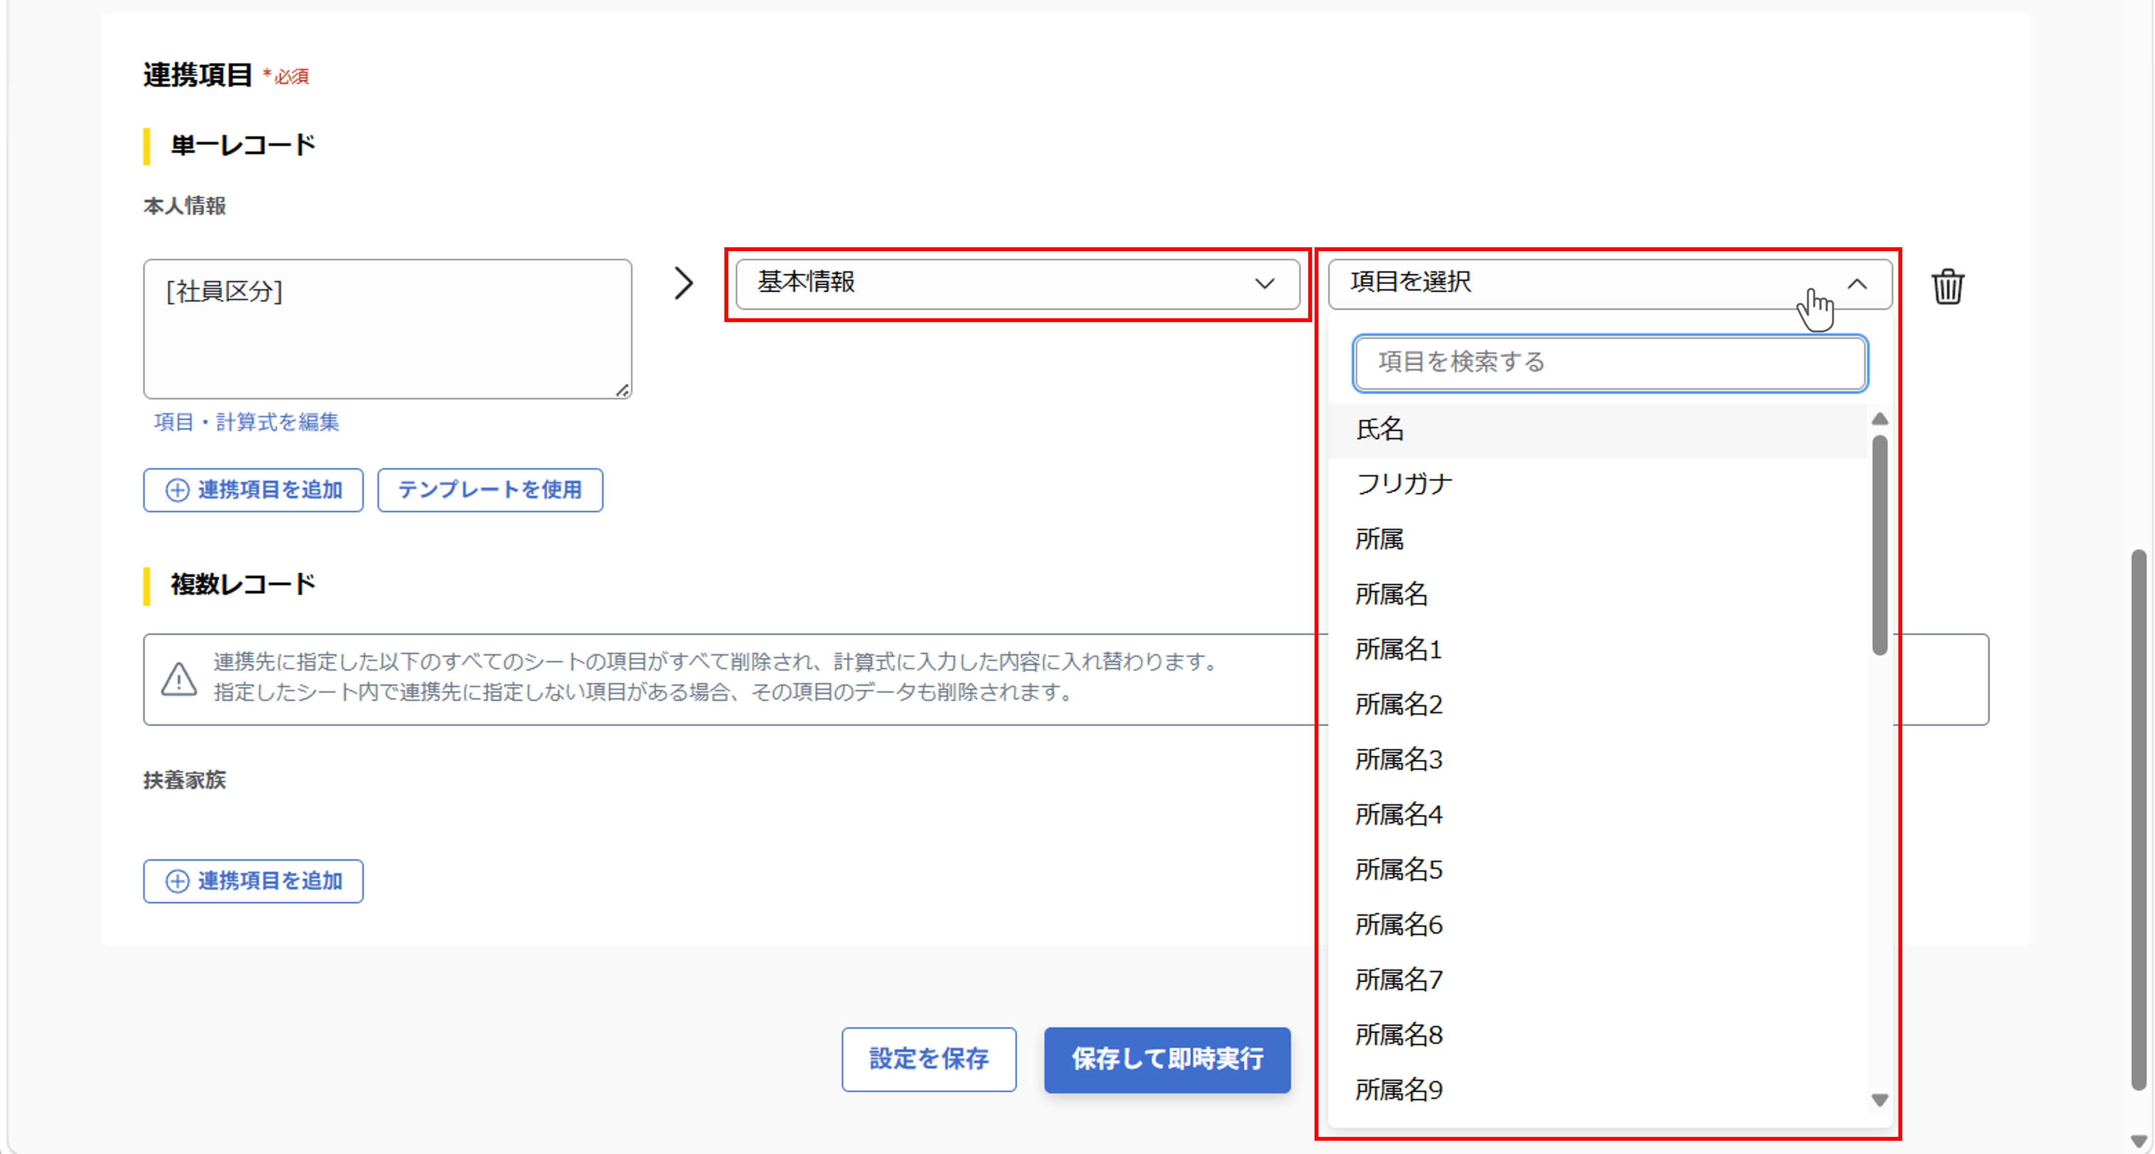Select 所属 from the item list
Image resolution: width=2155 pixels, height=1154 pixels.
click(1598, 540)
